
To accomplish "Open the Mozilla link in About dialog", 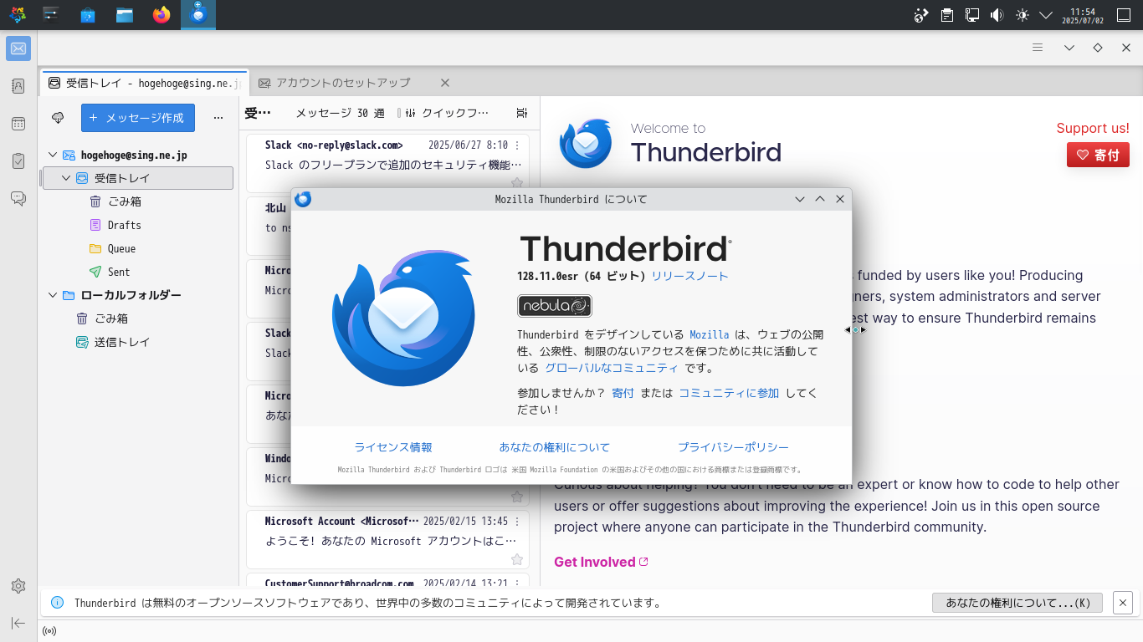I will click(x=710, y=334).
